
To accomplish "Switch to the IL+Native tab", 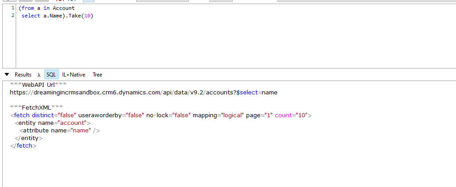I will tap(73, 75).
